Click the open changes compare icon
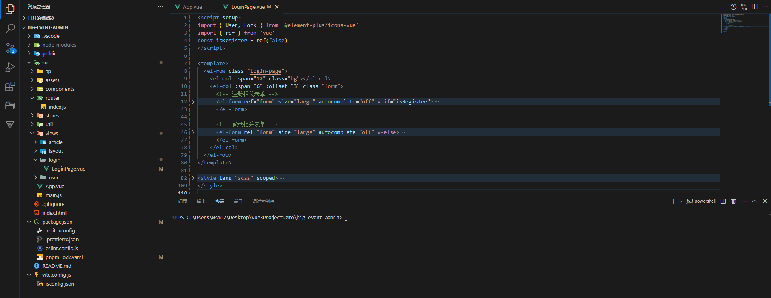The width and height of the screenshot is (771, 298). pyautogui.click(x=744, y=7)
